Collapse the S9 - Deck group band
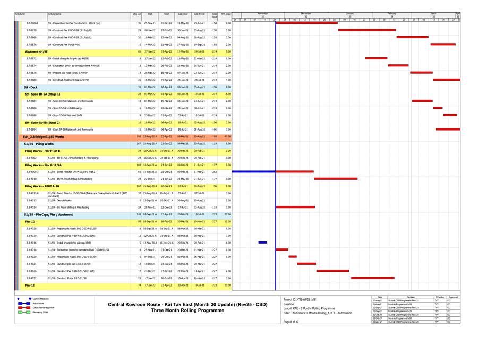 30,87
